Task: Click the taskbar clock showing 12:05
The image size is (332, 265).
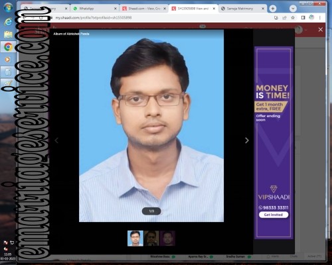Action: tap(8, 256)
